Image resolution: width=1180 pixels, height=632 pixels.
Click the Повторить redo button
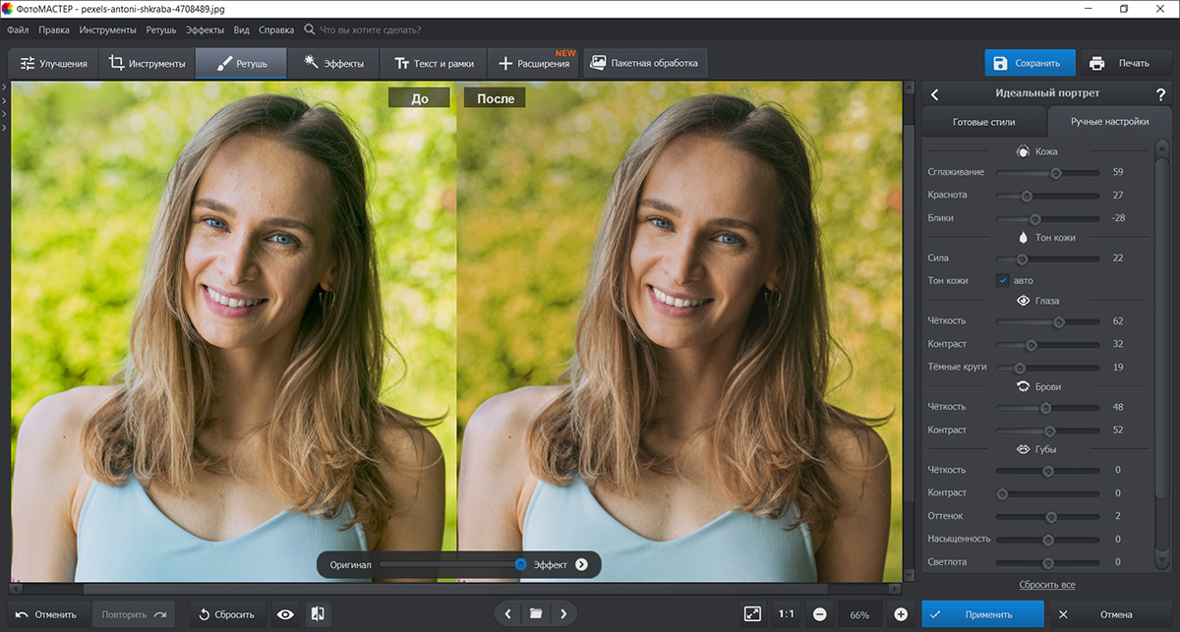click(134, 614)
